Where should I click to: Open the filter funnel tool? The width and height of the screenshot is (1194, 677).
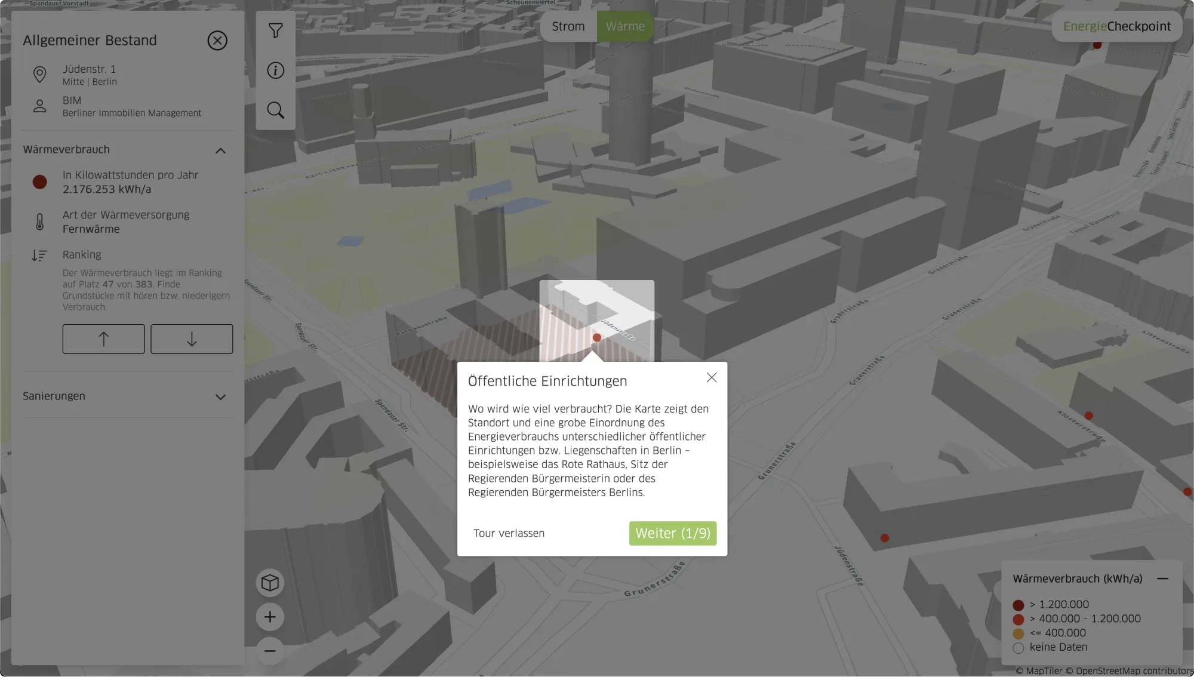pyautogui.click(x=275, y=30)
